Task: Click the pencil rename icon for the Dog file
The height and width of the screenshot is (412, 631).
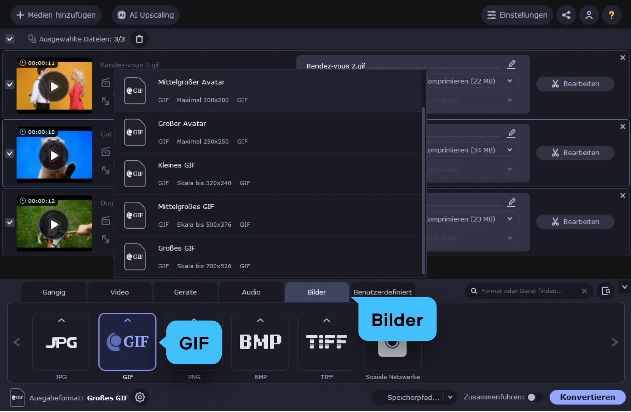Action: click(511, 202)
